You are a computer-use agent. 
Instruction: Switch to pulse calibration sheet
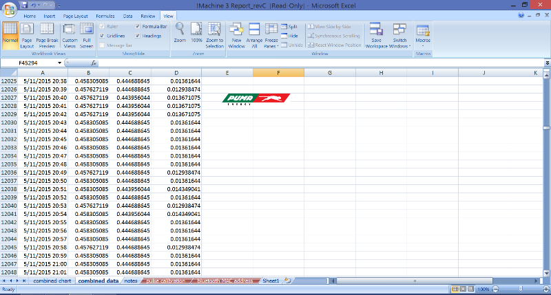[165, 281]
